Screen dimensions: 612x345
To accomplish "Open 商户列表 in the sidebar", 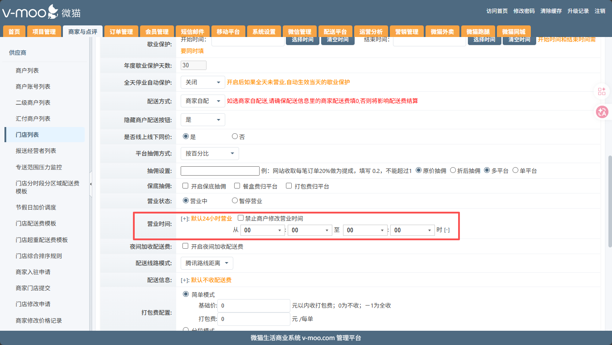I will tap(27, 70).
